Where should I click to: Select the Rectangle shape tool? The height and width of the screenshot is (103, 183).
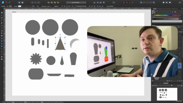(x=2, y=41)
